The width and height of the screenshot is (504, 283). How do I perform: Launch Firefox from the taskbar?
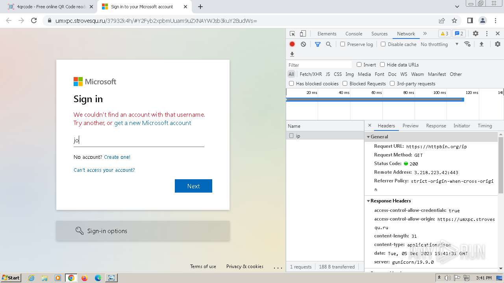click(84, 278)
